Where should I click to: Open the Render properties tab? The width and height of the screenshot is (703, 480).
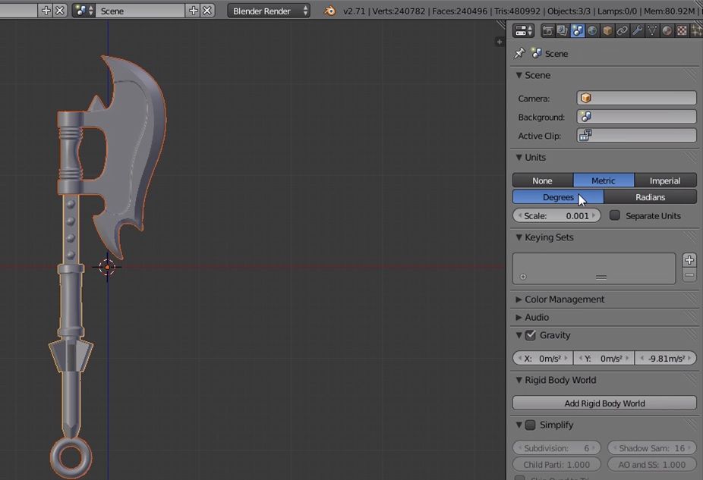coord(547,30)
